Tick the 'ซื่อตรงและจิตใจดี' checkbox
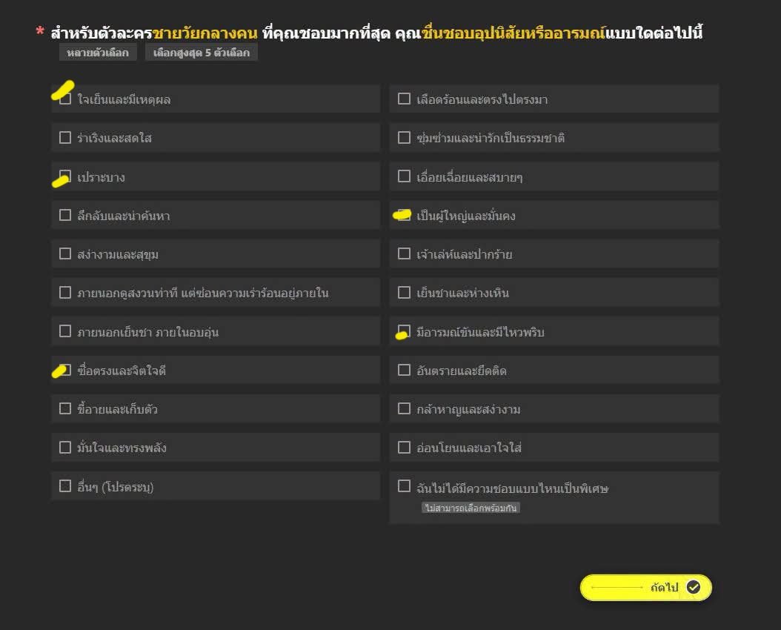The image size is (781, 630). pos(65,370)
